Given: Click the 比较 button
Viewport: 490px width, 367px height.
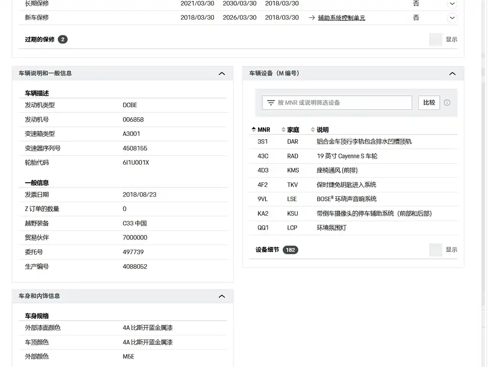Looking at the screenshot, I should coord(429,102).
